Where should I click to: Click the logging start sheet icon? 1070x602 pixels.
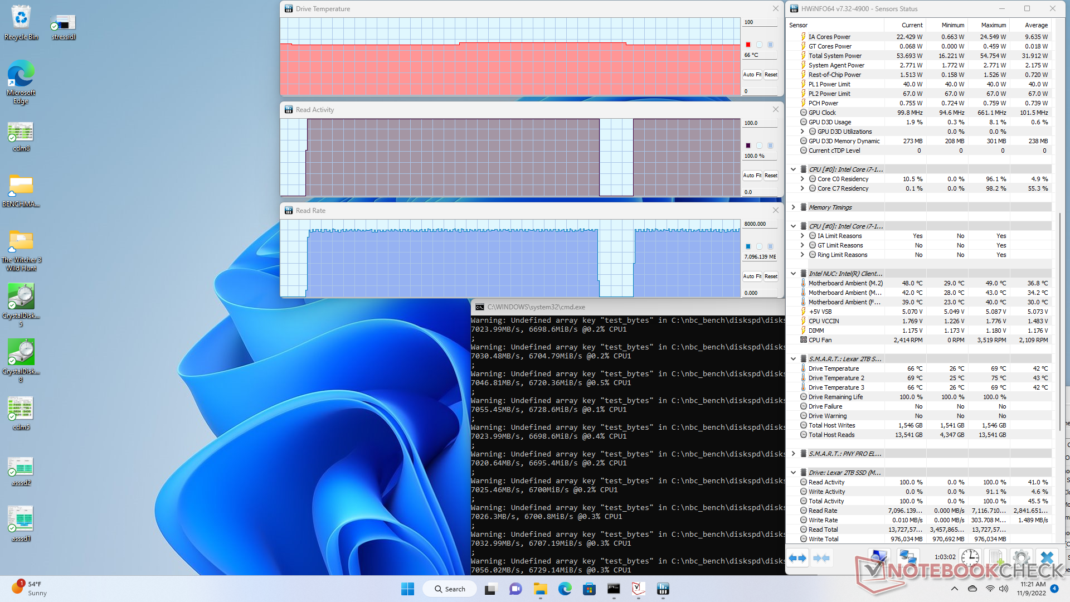click(996, 557)
